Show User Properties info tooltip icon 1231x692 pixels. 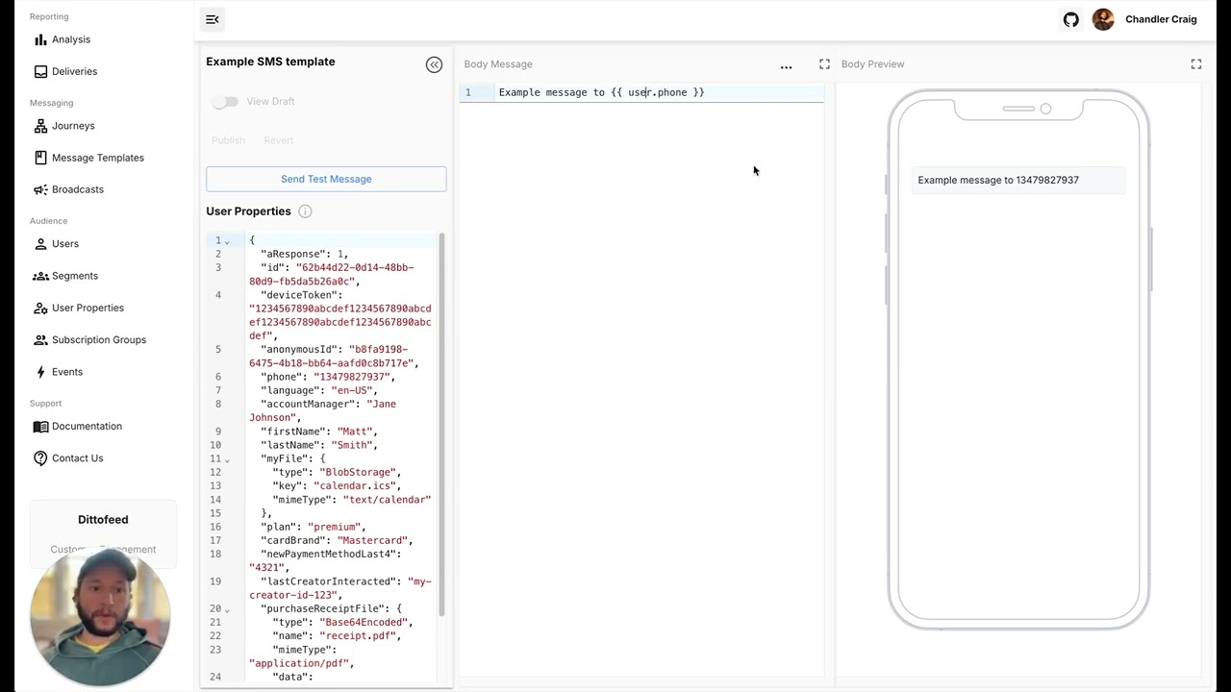pyautogui.click(x=305, y=211)
